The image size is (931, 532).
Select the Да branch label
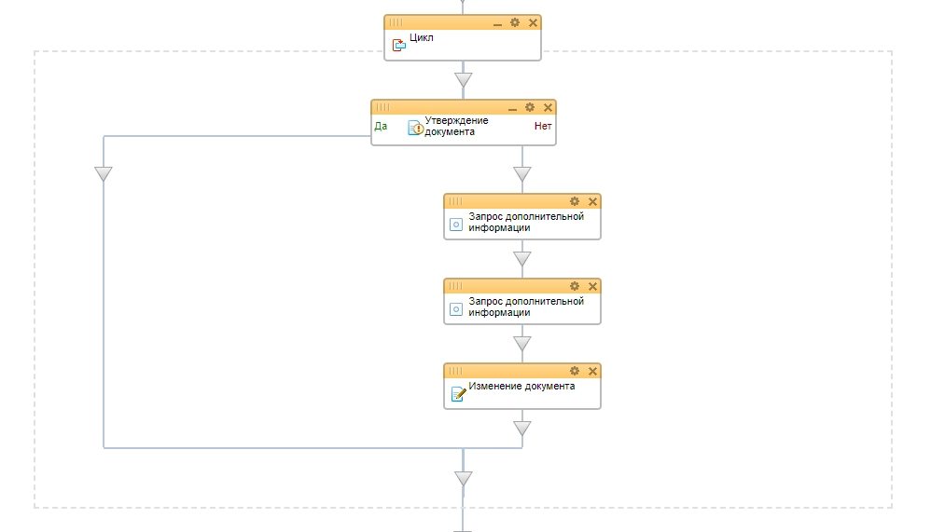tap(381, 126)
